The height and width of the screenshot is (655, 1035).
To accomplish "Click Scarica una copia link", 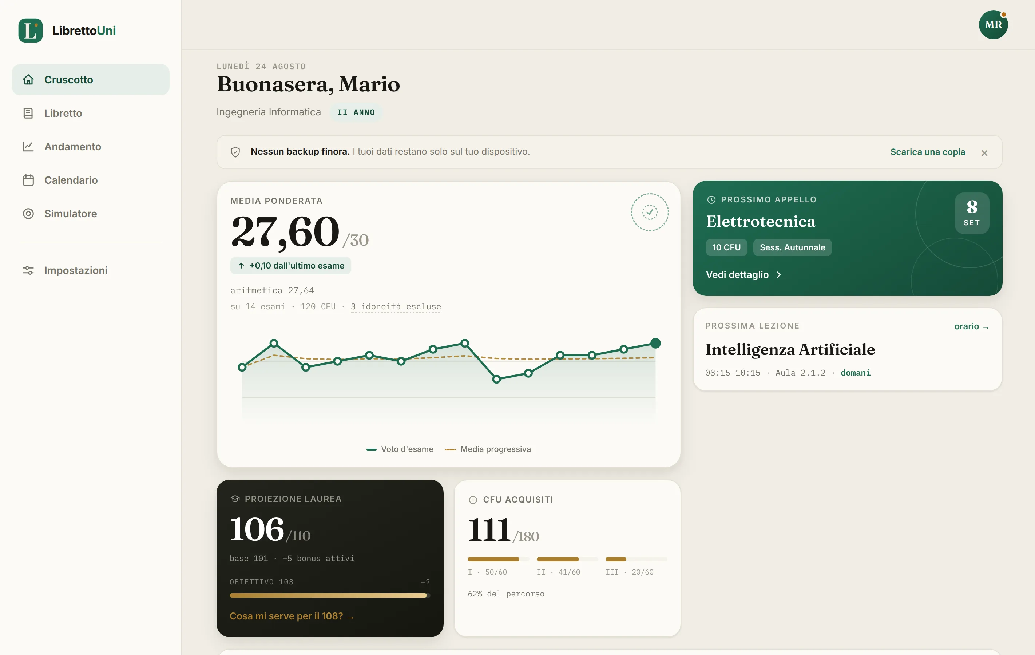I will [x=928, y=152].
